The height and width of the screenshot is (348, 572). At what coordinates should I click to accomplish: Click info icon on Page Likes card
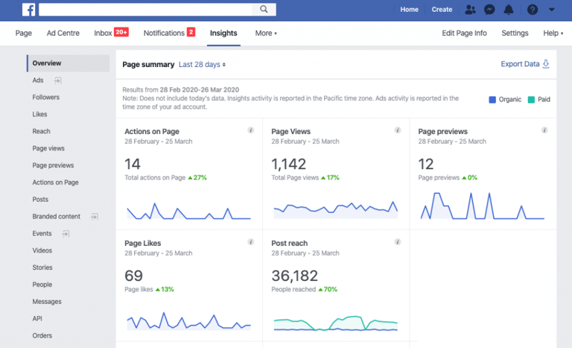coord(250,241)
